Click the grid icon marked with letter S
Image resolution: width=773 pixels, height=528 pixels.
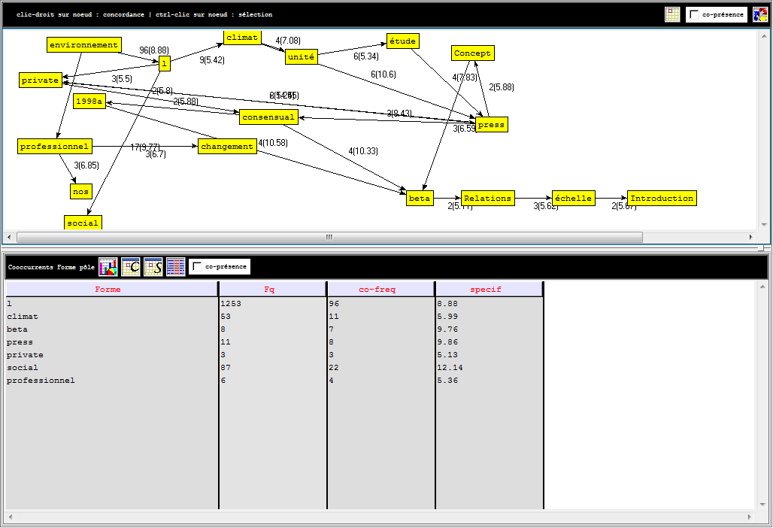click(153, 267)
